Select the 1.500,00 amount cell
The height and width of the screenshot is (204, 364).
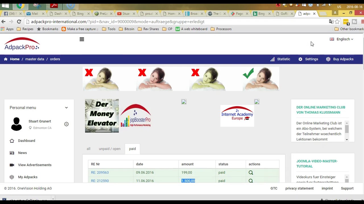tap(188, 181)
